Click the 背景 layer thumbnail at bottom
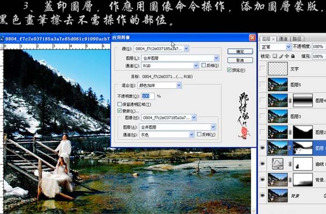 coord(278,195)
